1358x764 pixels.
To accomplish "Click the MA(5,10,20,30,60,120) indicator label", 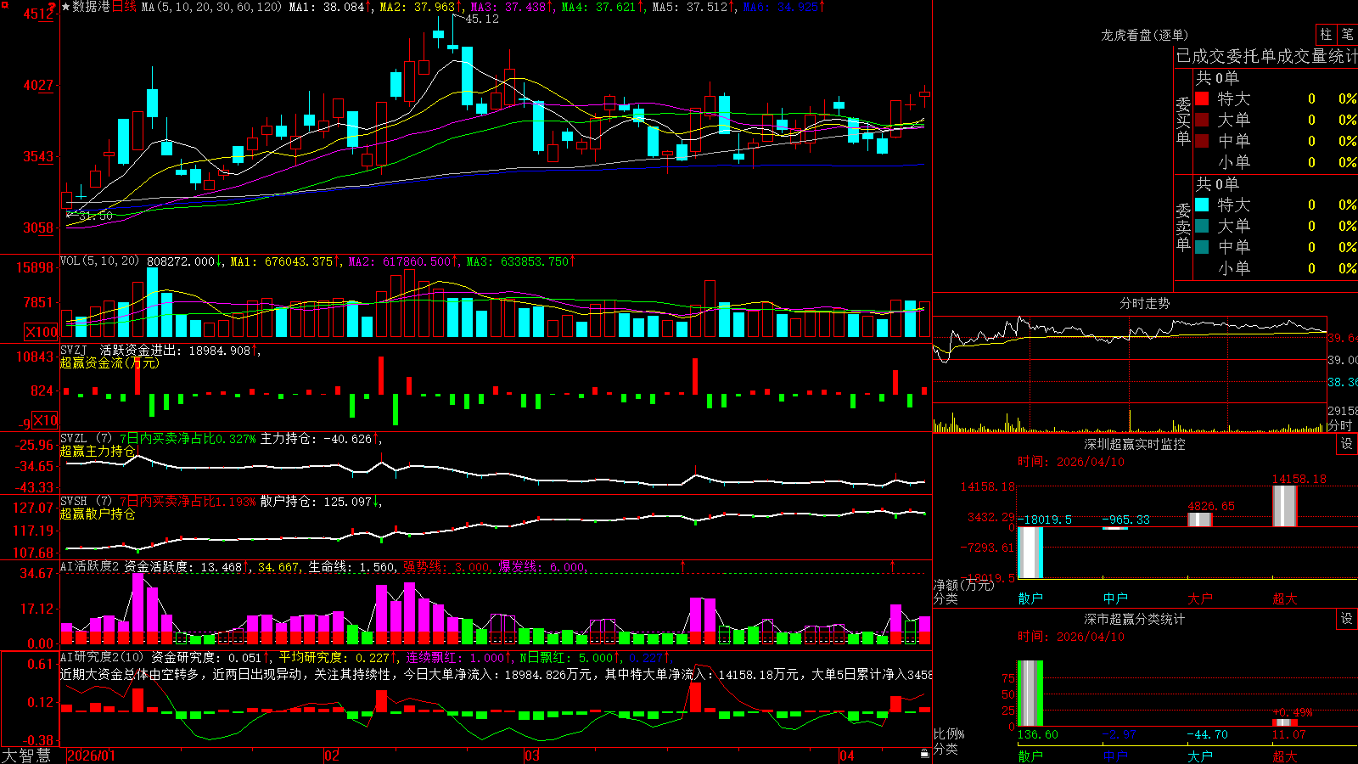I will (x=211, y=7).
